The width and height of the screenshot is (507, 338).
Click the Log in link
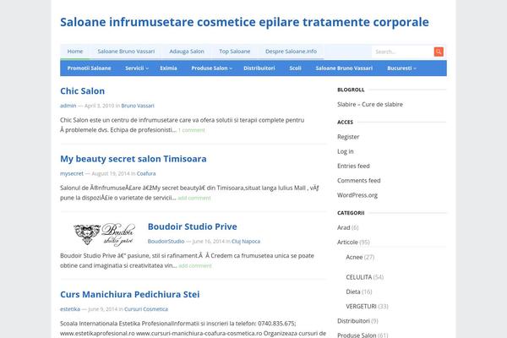[346, 151]
